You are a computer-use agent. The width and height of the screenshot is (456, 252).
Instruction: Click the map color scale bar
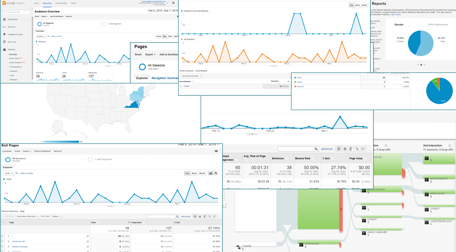tap(61, 142)
